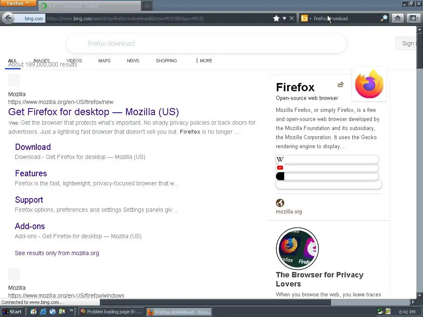Image resolution: width=423 pixels, height=317 pixels.
Task: Click 'firefox download - Sea...' taskbar button
Action: tap(179, 312)
